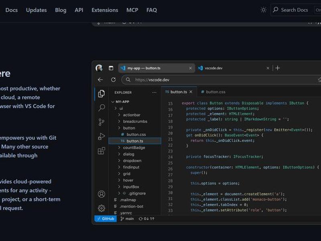321x241 pixels.
Task: Click the Search Docs field
Action: coord(296,10)
